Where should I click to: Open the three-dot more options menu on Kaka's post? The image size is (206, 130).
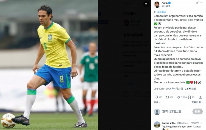(201, 3)
